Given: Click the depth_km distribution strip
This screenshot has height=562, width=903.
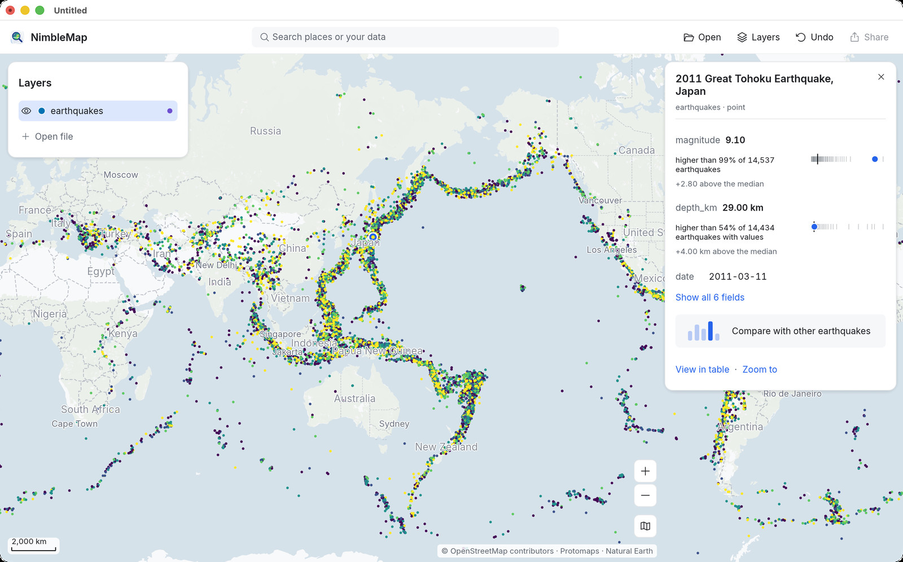Looking at the screenshot, I should [847, 227].
